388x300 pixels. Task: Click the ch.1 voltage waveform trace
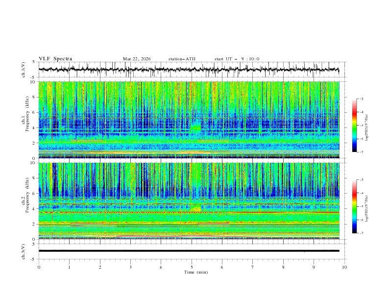point(189,70)
